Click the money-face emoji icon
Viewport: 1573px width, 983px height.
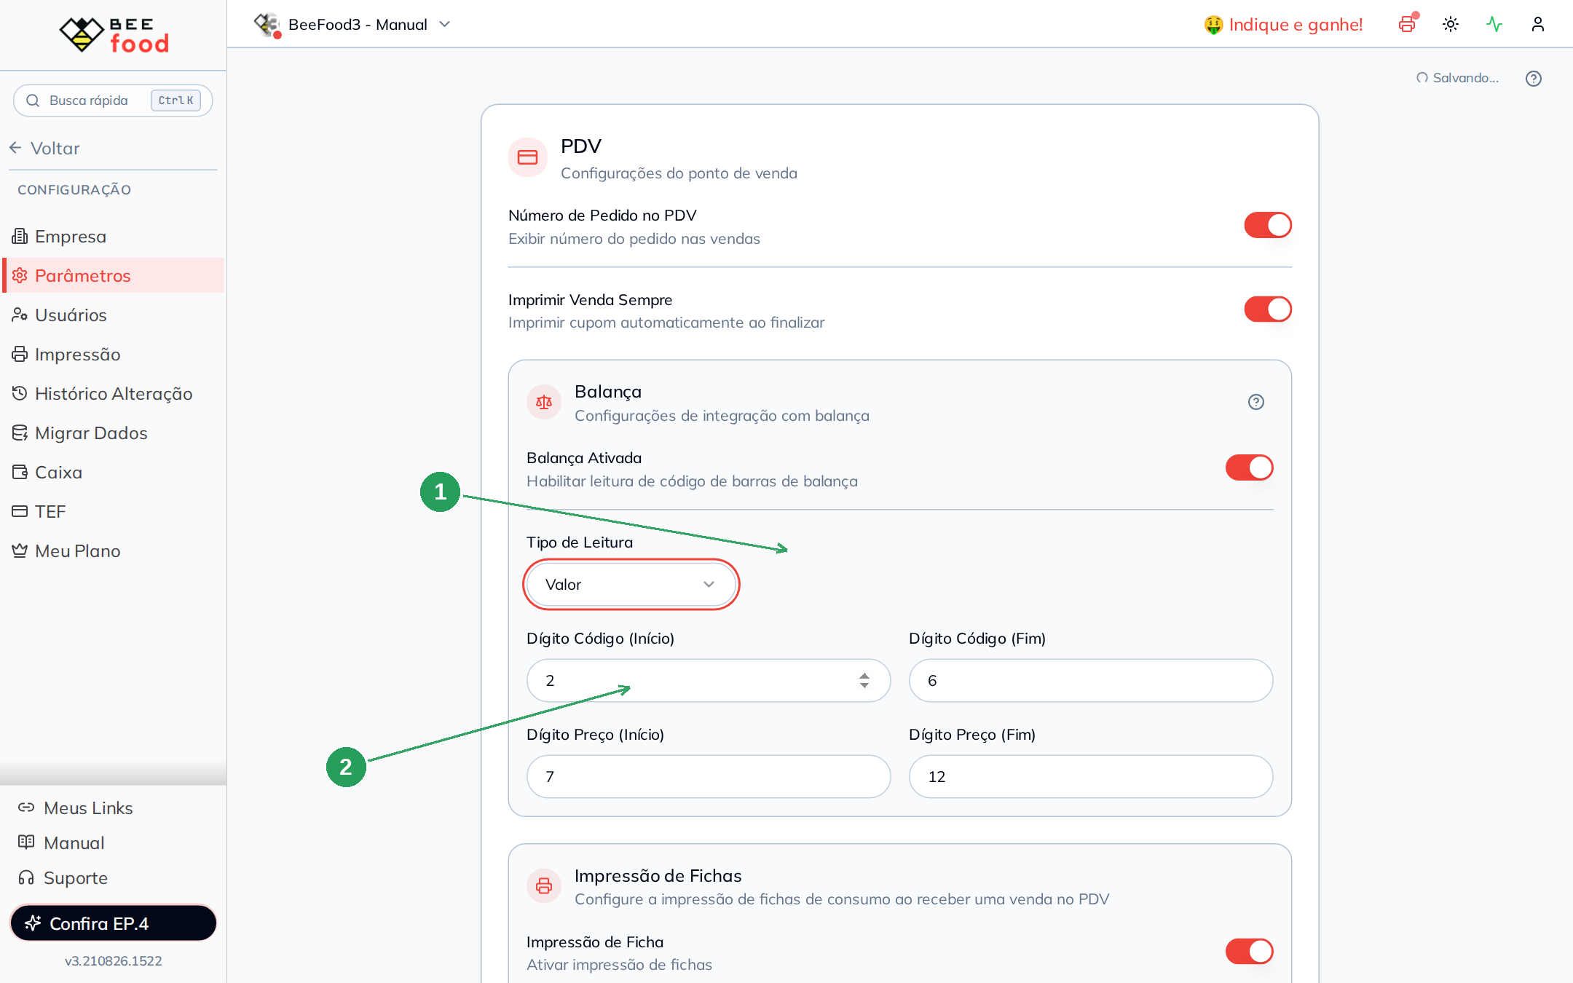coord(1213,25)
